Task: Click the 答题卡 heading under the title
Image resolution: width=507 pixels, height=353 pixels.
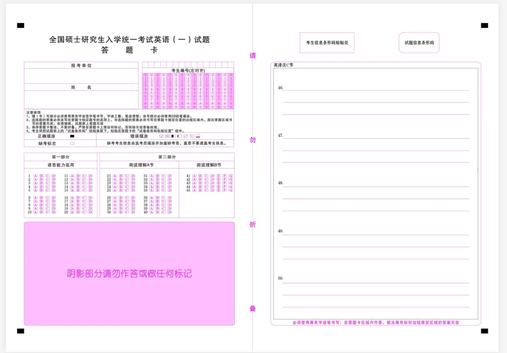Action: coord(130,50)
